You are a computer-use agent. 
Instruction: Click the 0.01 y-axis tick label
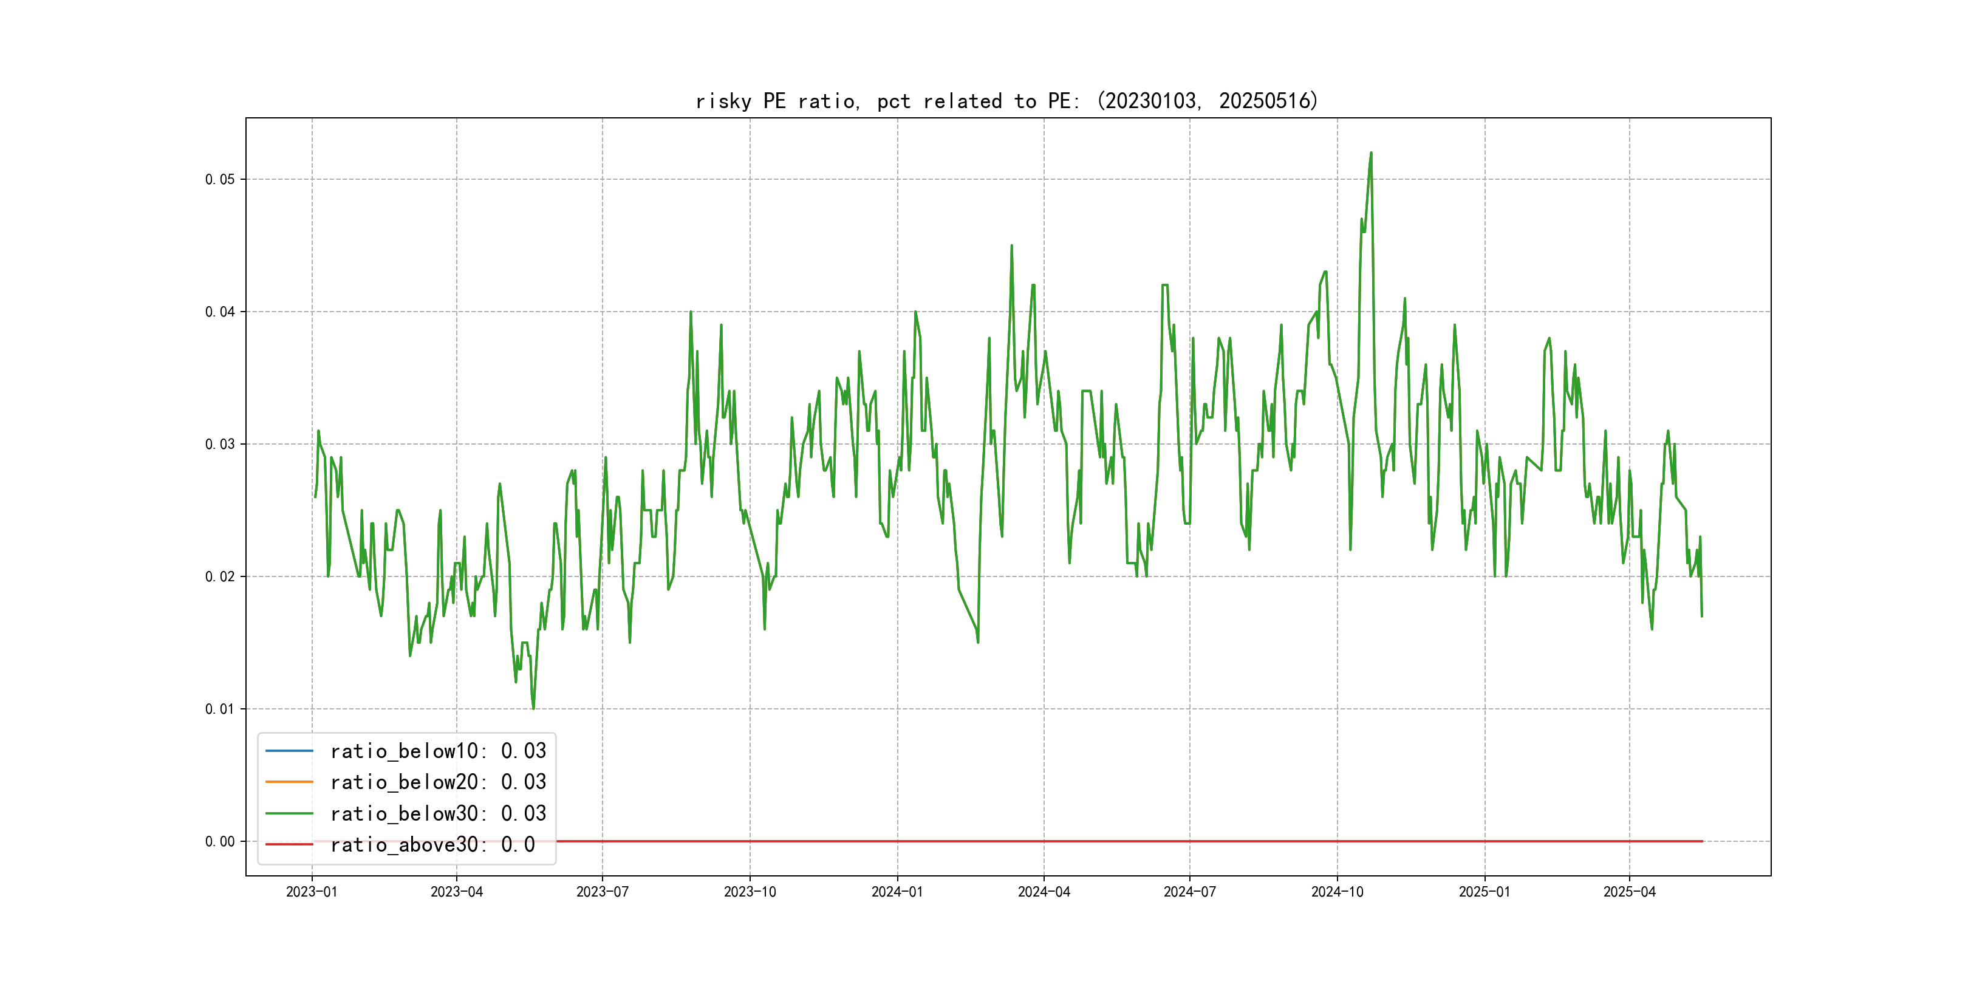220,709
